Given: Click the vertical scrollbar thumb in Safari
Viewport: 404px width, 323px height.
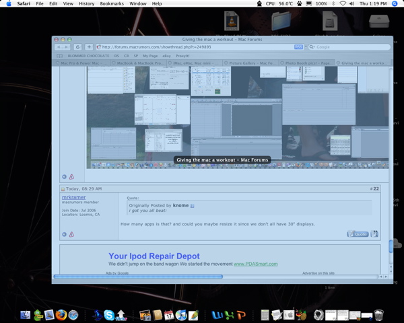Looking at the screenshot, I should 391,246.
